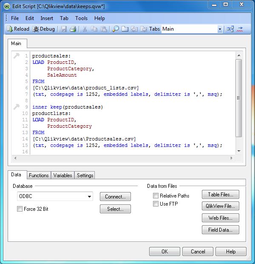The width and height of the screenshot is (255, 264).
Task: Click the toolbar grip handle next to File
Action: pos(6,18)
